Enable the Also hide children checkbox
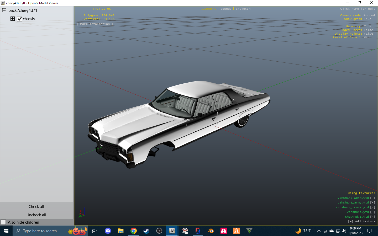378x236 pixels. pyautogui.click(x=3, y=222)
